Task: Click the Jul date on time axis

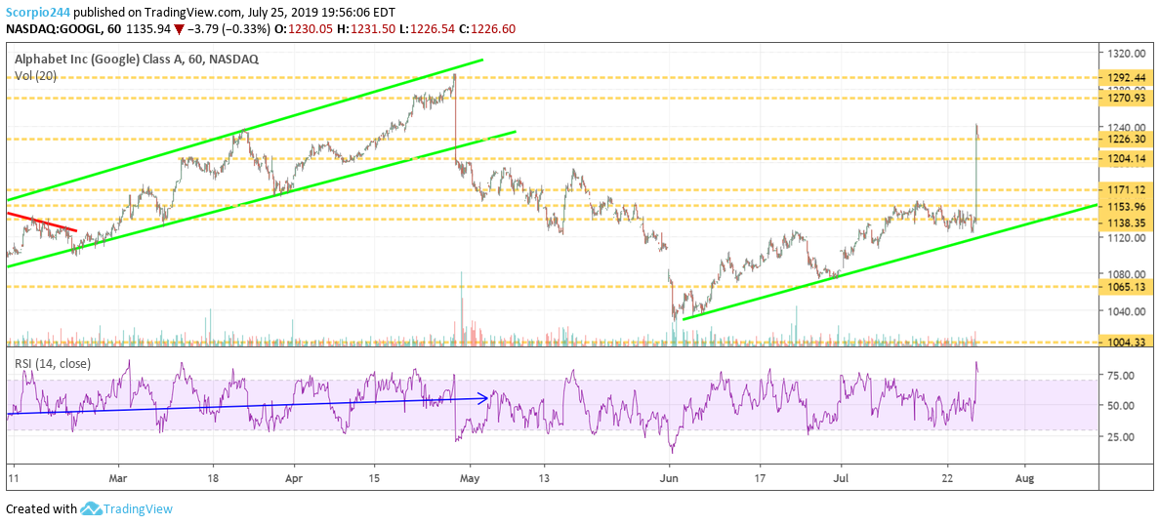Action: [x=841, y=479]
